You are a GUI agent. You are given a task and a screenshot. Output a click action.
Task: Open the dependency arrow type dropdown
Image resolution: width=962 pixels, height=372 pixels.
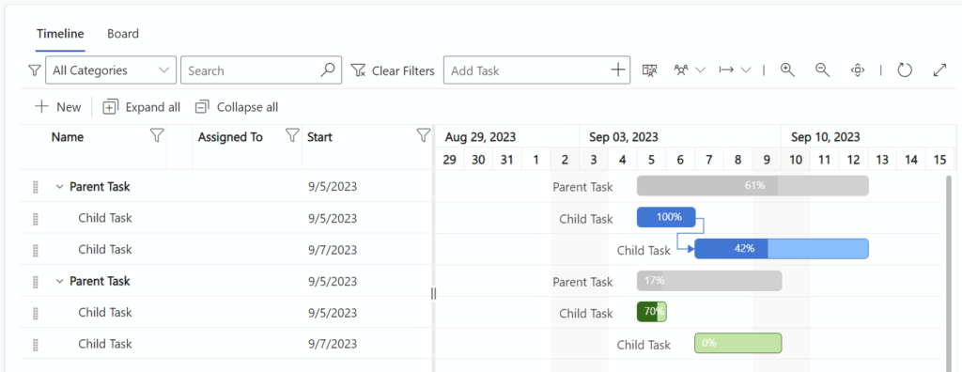pyautogui.click(x=735, y=70)
